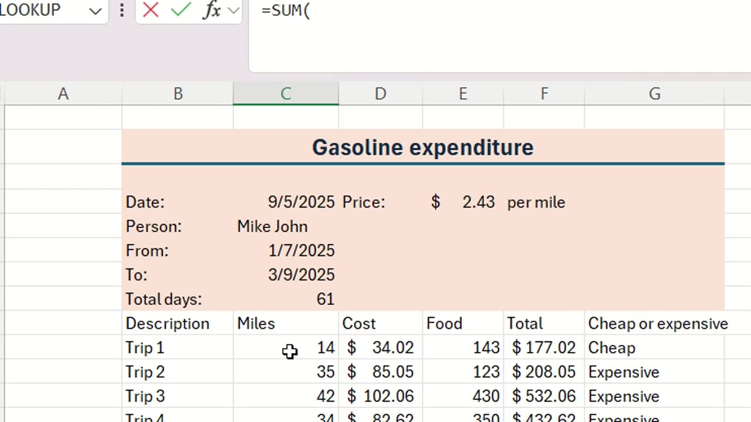Click the per mile cell
This screenshot has width=751, height=422.
click(544, 202)
